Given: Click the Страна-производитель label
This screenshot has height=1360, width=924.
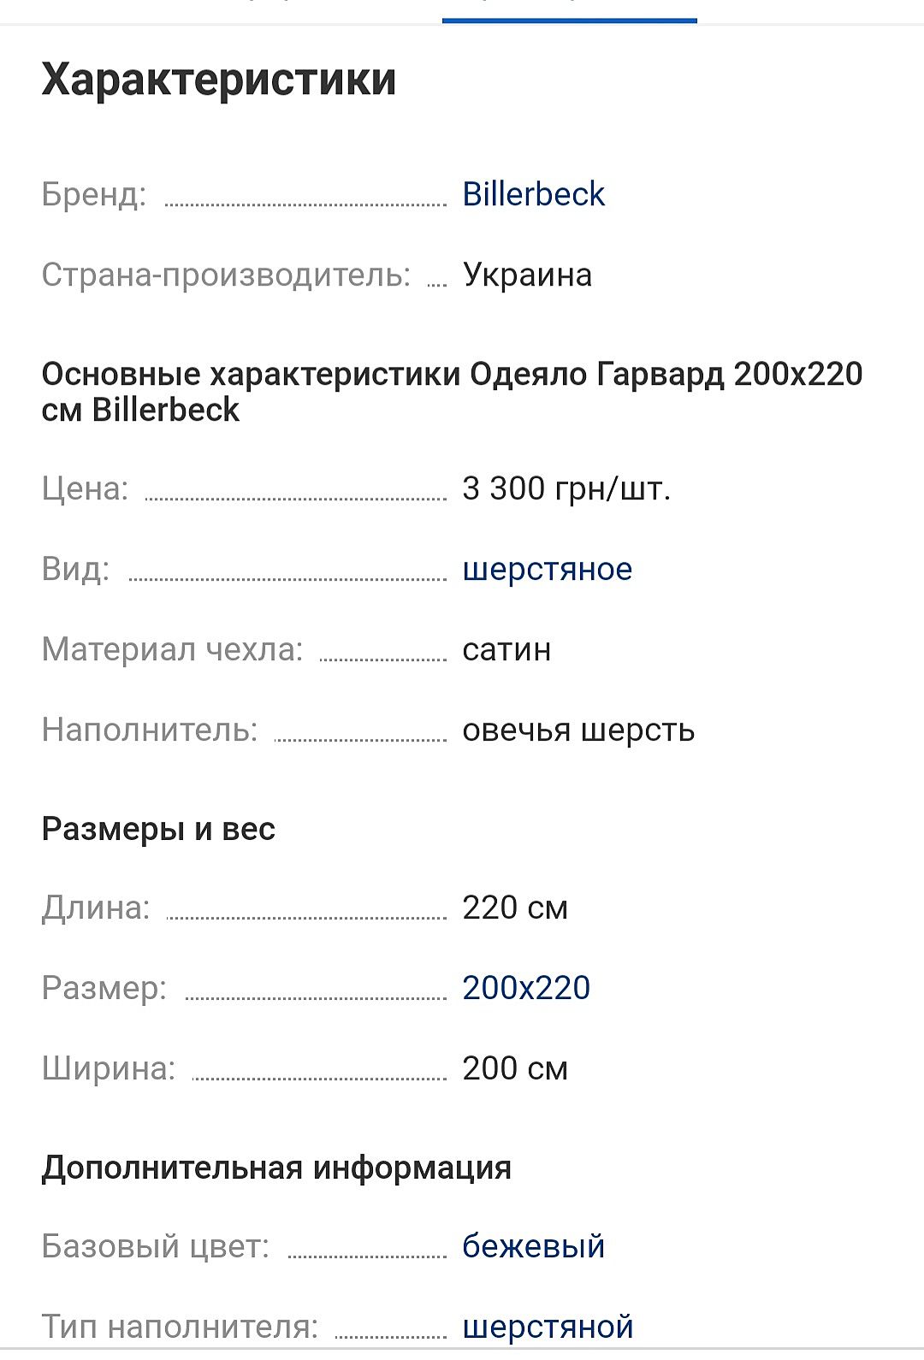Looking at the screenshot, I should click(226, 275).
